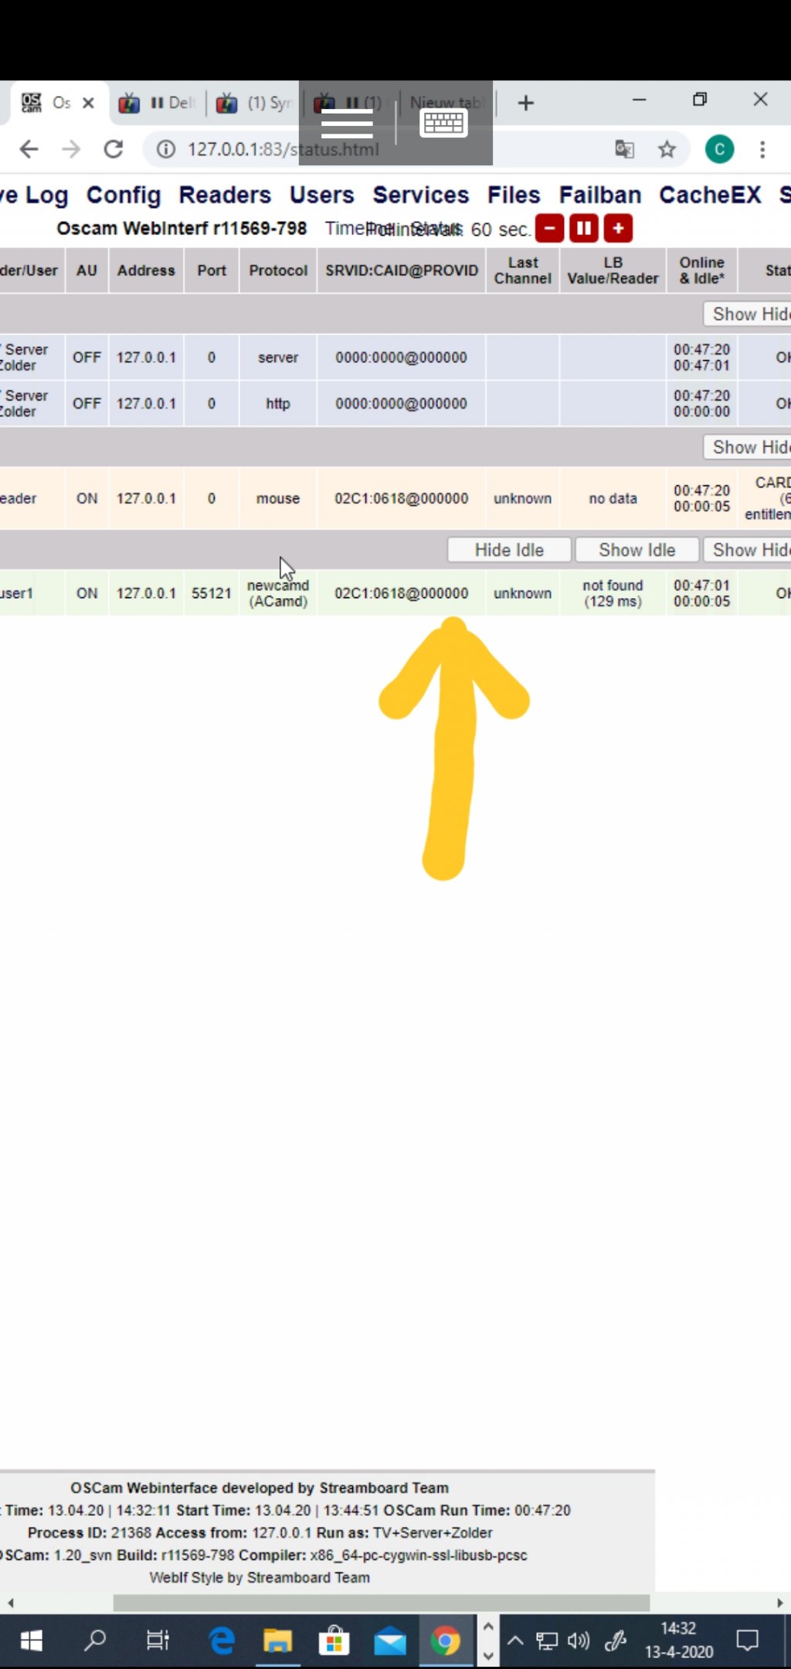Click the translate page icon

pos(624,149)
